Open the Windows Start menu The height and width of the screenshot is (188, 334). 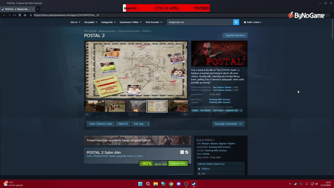(x=140, y=184)
